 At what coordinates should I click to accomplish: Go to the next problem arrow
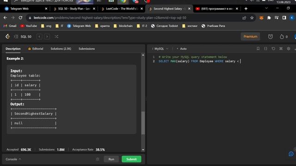47,36
